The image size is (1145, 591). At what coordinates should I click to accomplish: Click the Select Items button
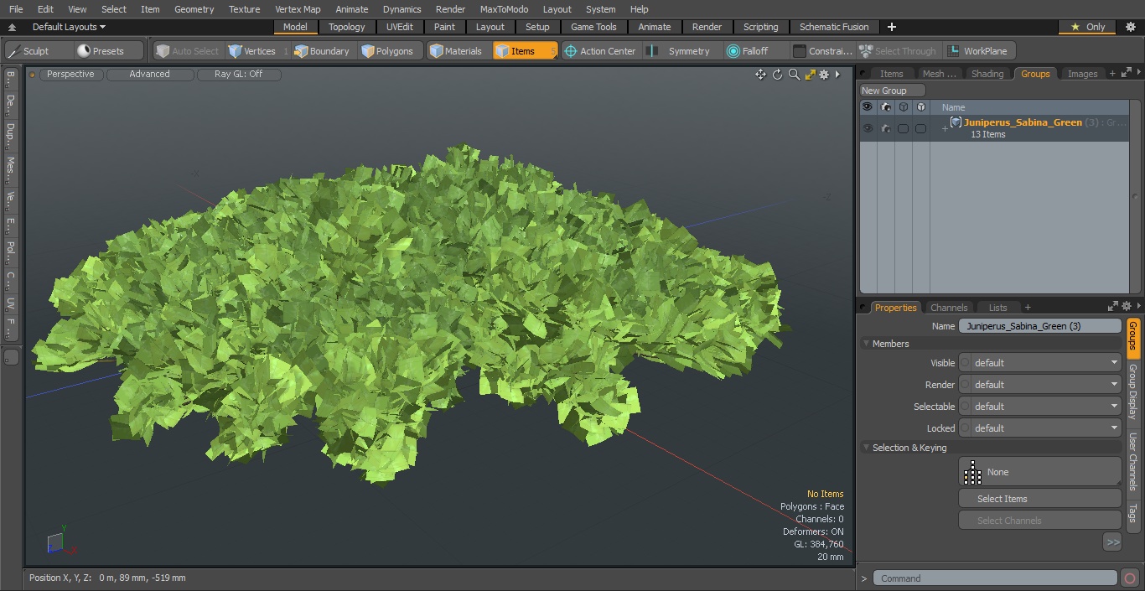click(x=1039, y=499)
